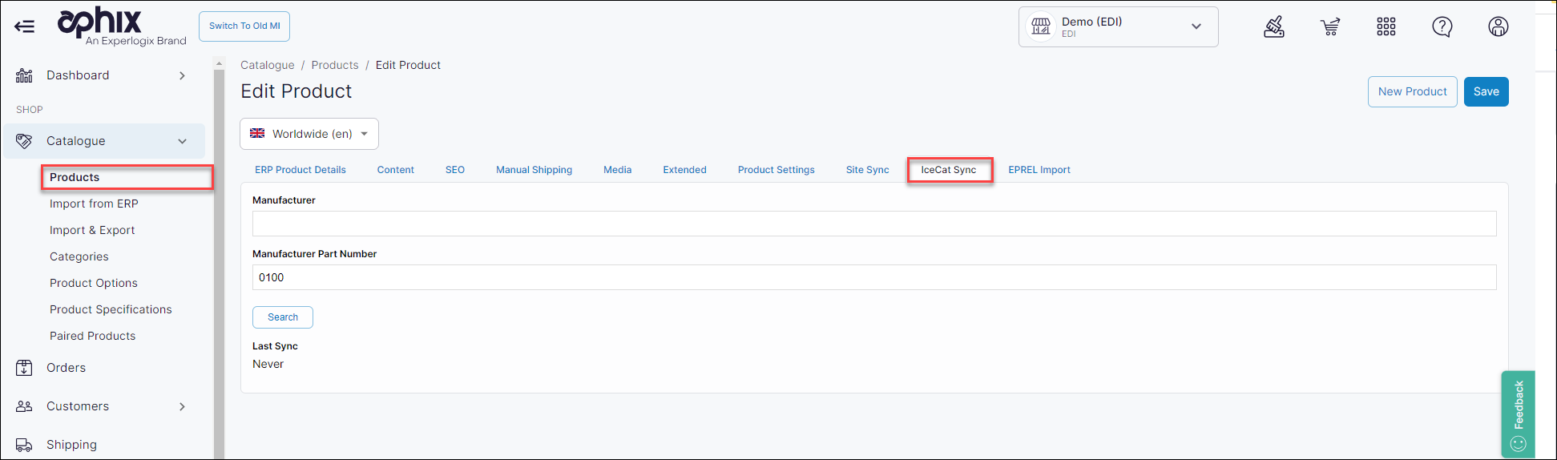The image size is (1557, 460).
Task: Switch to the EPREL Import tab
Action: pos(1039,170)
